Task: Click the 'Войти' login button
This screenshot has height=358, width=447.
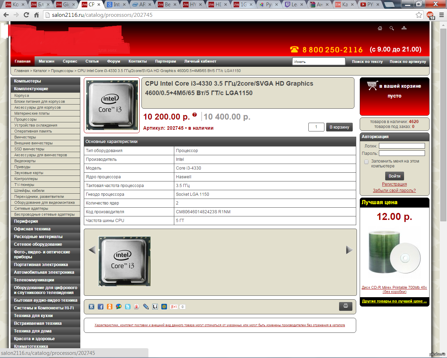Action: click(x=394, y=176)
